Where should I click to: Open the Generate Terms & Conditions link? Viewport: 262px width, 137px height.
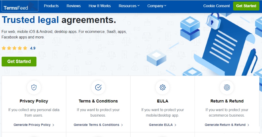98,125
